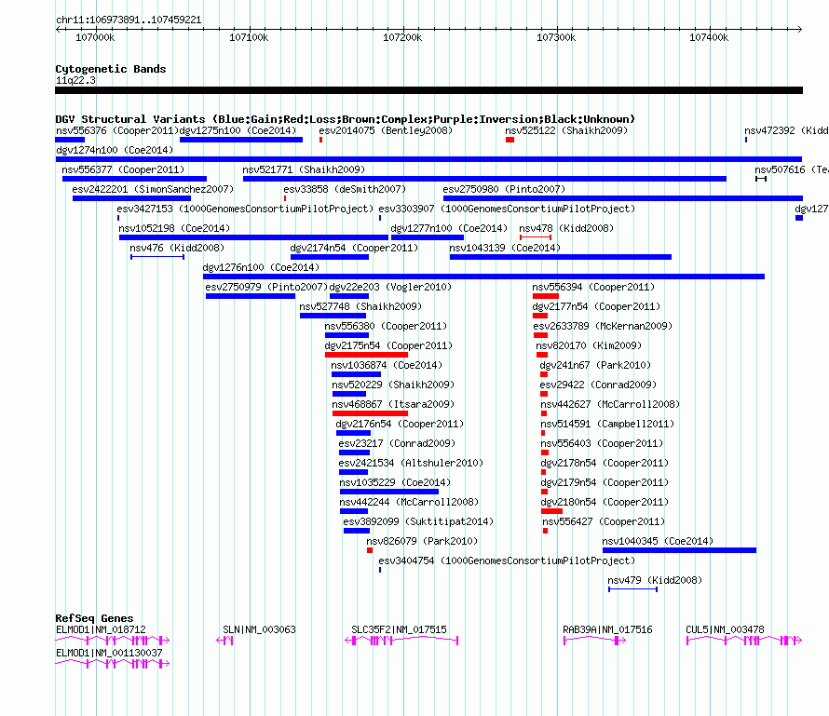The image size is (829, 716).
Task: Open variant nsv556376 (Cooper2011) label
Action: pos(117,130)
